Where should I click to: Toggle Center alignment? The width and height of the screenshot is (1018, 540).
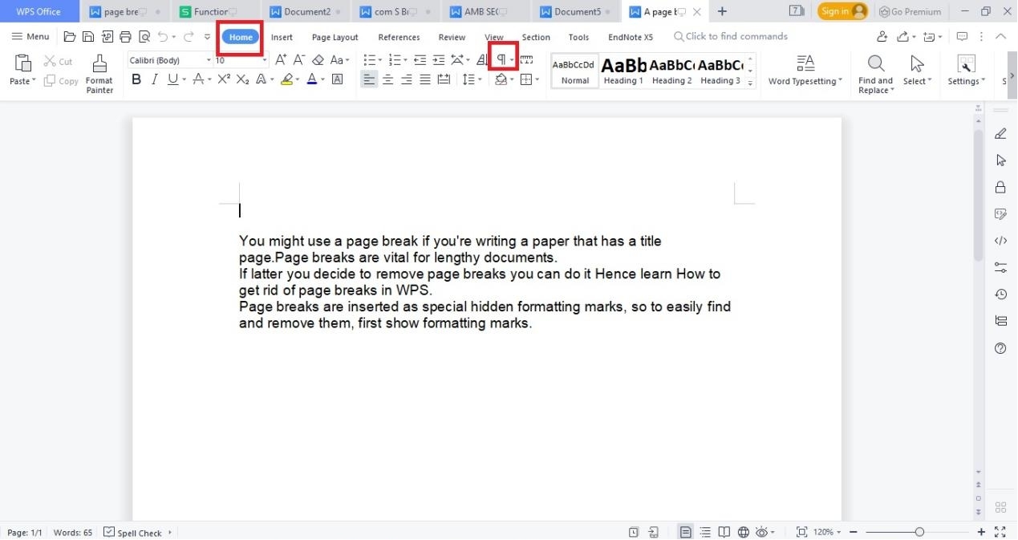pyautogui.click(x=388, y=79)
